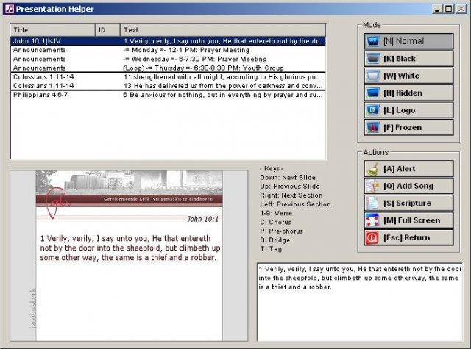Launch [M] Full Screen view

click(x=409, y=220)
